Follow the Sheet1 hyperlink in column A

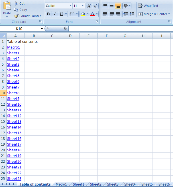pyautogui.click(x=13, y=53)
